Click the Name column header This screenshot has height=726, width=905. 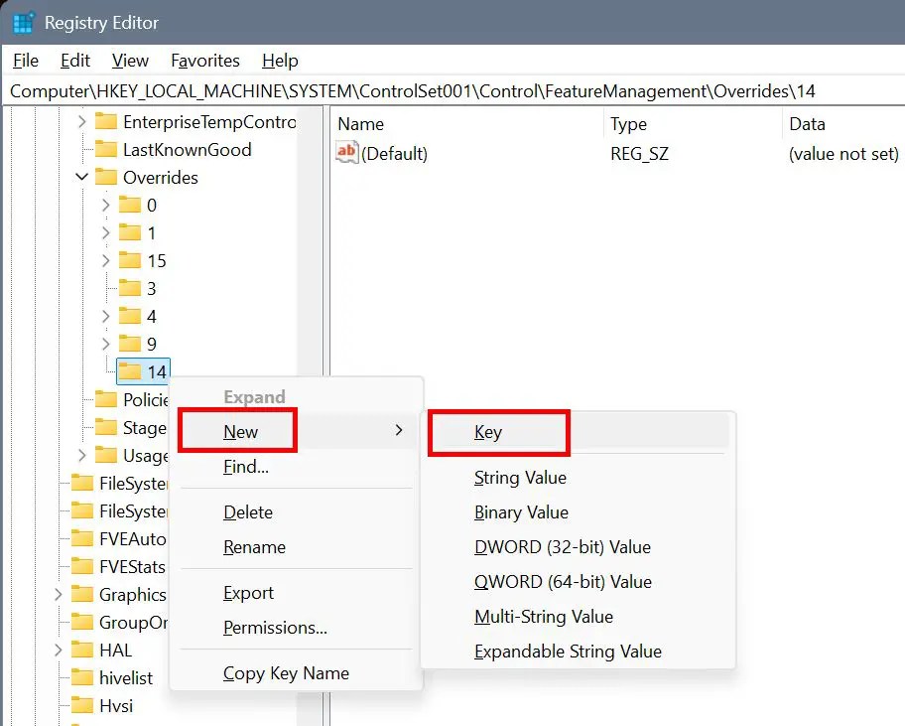(467, 123)
